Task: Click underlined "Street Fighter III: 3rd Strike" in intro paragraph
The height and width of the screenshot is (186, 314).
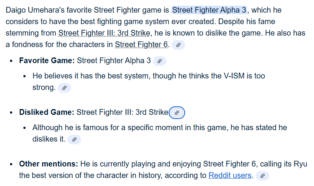Action: [104, 33]
